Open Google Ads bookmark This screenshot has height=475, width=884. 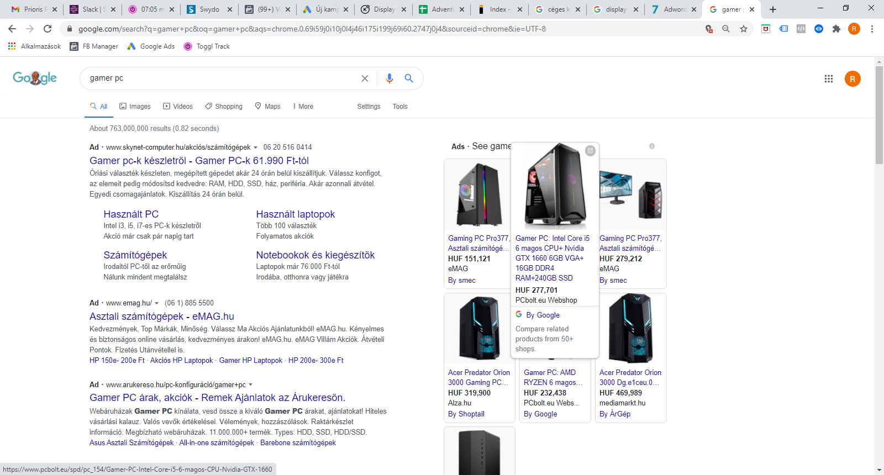point(151,46)
